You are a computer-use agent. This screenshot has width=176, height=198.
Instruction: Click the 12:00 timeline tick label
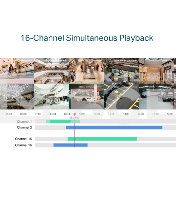tap(111, 114)
